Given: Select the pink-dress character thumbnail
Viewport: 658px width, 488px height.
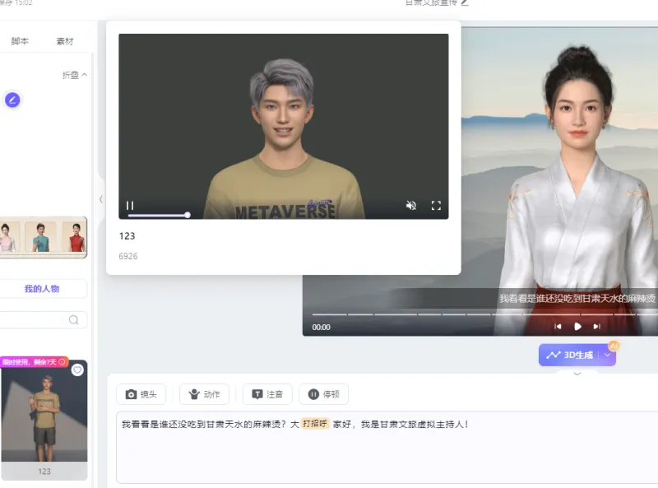Looking at the screenshot, I should click(x=9, y=237).
